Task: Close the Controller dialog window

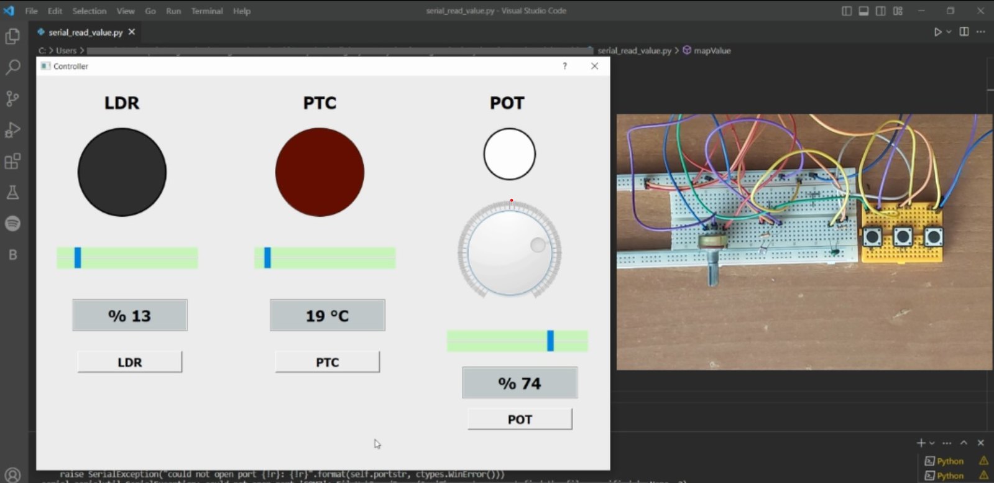Action: pyautogui.click(x=594, y=66)
